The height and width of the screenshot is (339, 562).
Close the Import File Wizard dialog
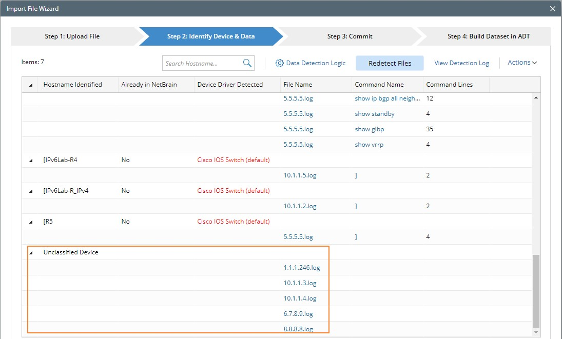point(552,9)
